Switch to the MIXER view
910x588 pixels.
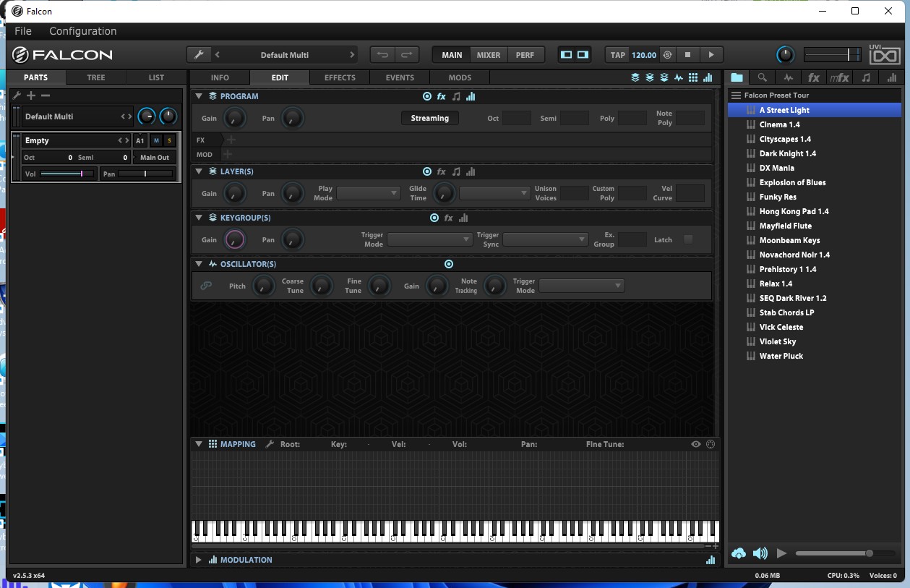click(x=489, y=55)
